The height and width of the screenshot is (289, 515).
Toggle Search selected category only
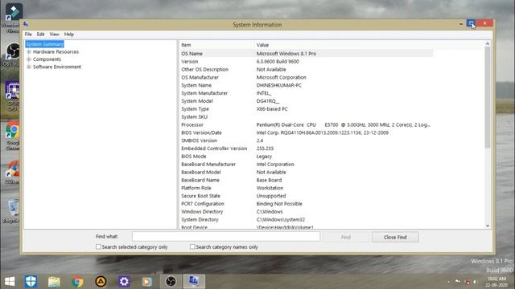click(x=98, y=246)
